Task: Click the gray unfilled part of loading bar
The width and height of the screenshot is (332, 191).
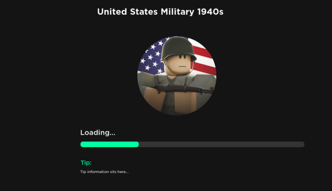Action: point(221,144)
